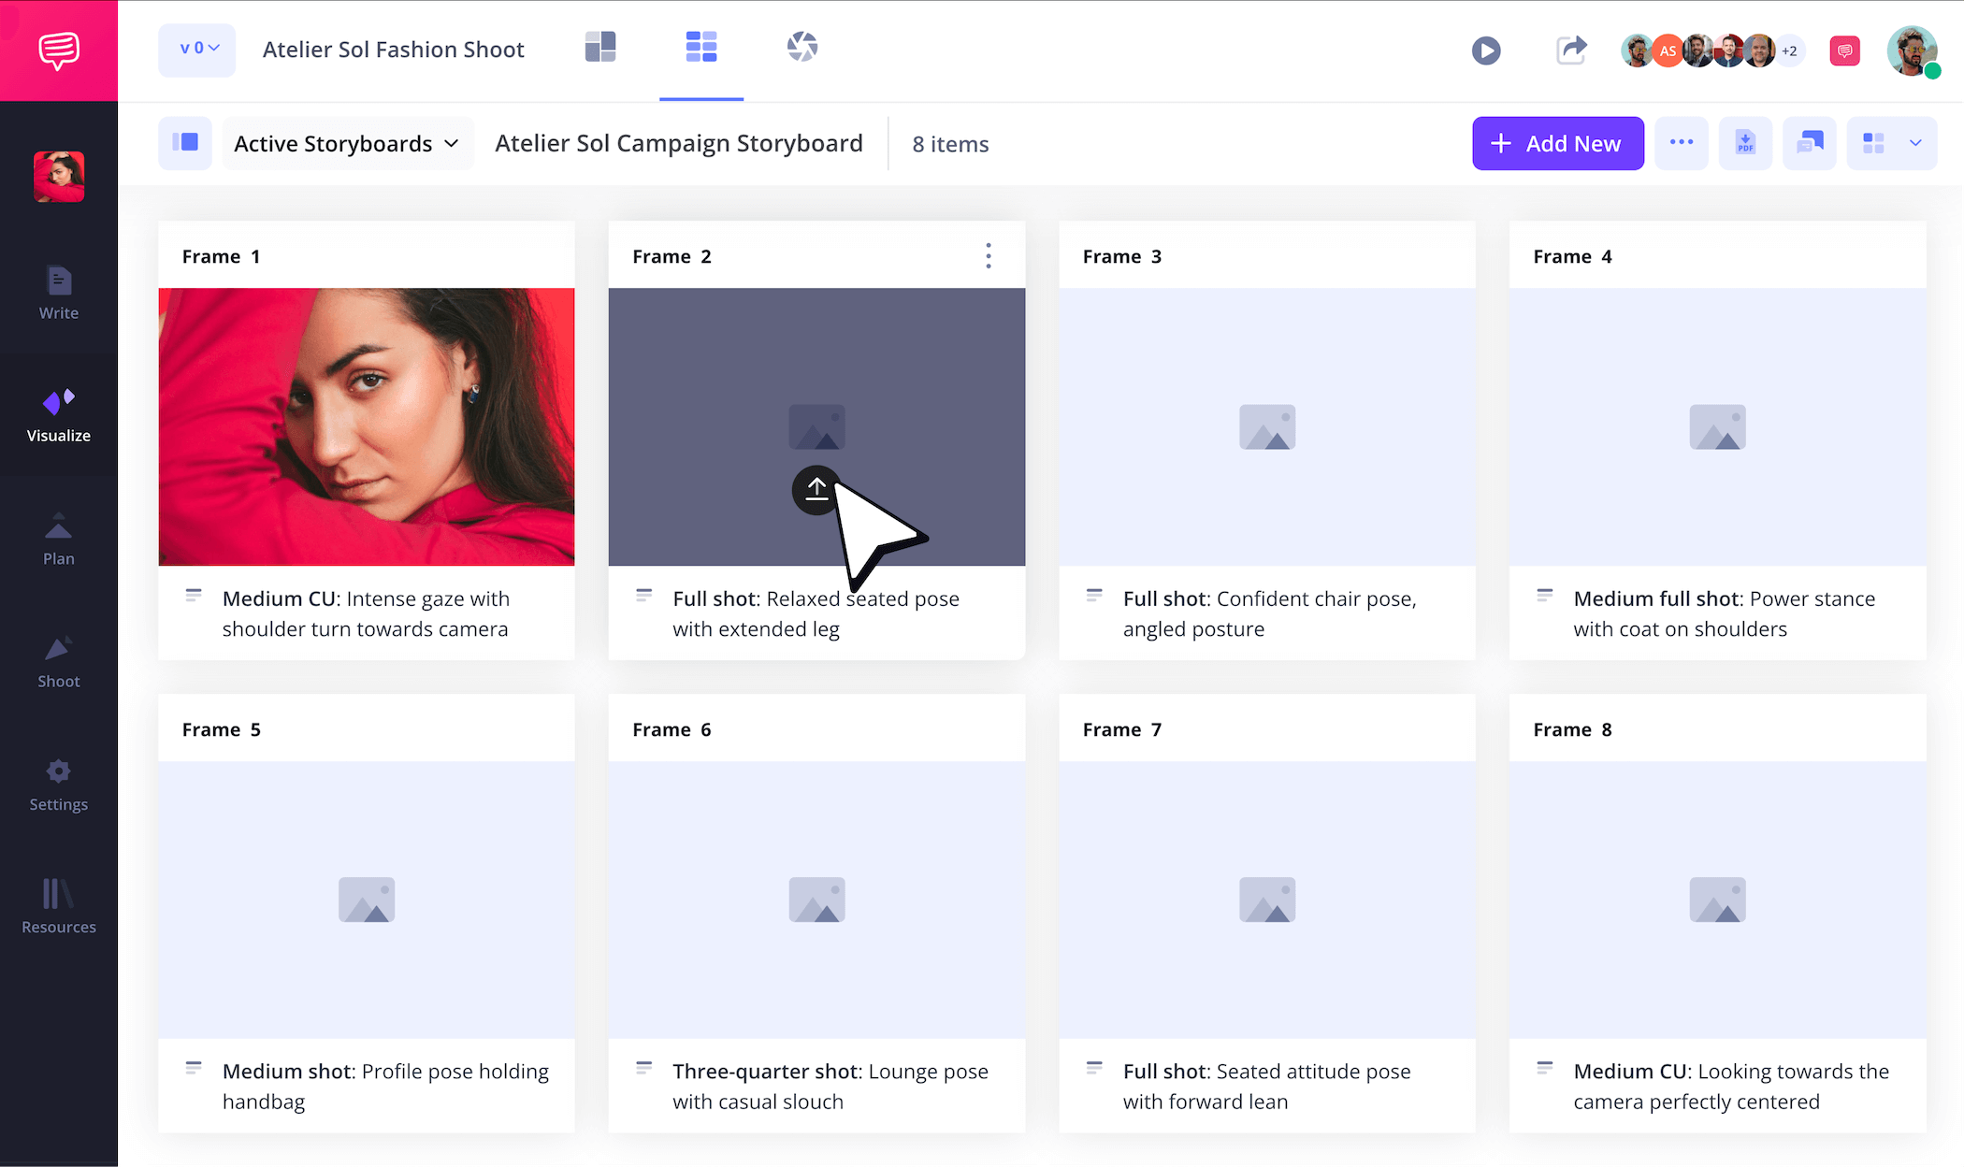Expand the Active Storyboards dropdown
Image resolution: width=1964 pixels, height=1167 pixels.
[347, 143]
